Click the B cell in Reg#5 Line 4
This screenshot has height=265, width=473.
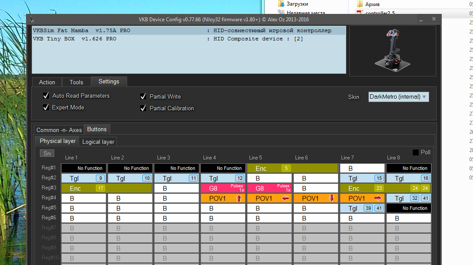[223, 208]
